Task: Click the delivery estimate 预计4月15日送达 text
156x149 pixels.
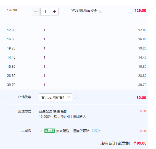Action: click(73, 117)
